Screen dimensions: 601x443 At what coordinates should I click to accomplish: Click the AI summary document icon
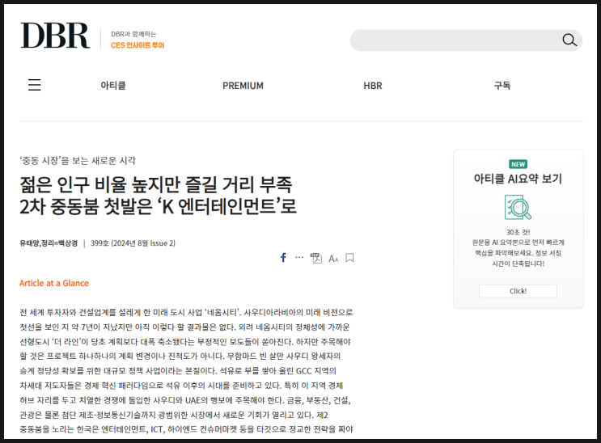[518, 207]
